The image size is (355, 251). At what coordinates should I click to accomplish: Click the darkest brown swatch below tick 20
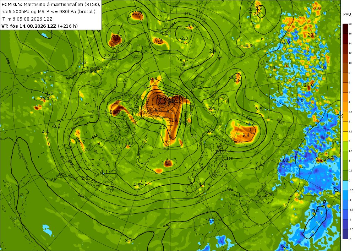345,29
